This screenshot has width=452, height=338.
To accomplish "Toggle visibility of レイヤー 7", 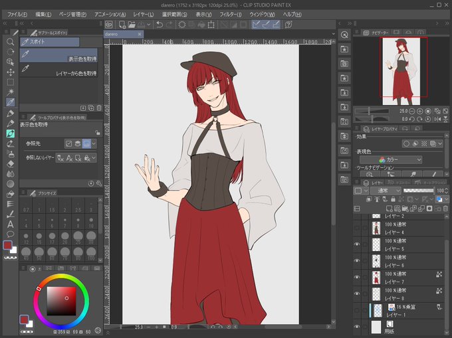I will [357, 278].
